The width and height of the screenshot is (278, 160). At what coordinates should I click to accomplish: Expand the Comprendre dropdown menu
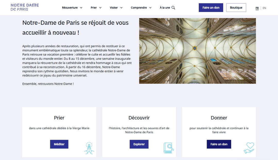[141, 8]
